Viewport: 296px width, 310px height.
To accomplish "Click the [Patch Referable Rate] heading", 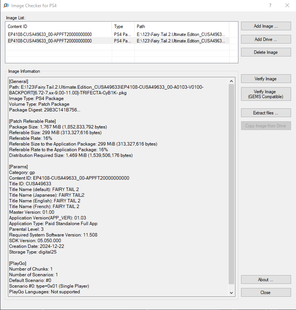I will [x=33, y=121].
